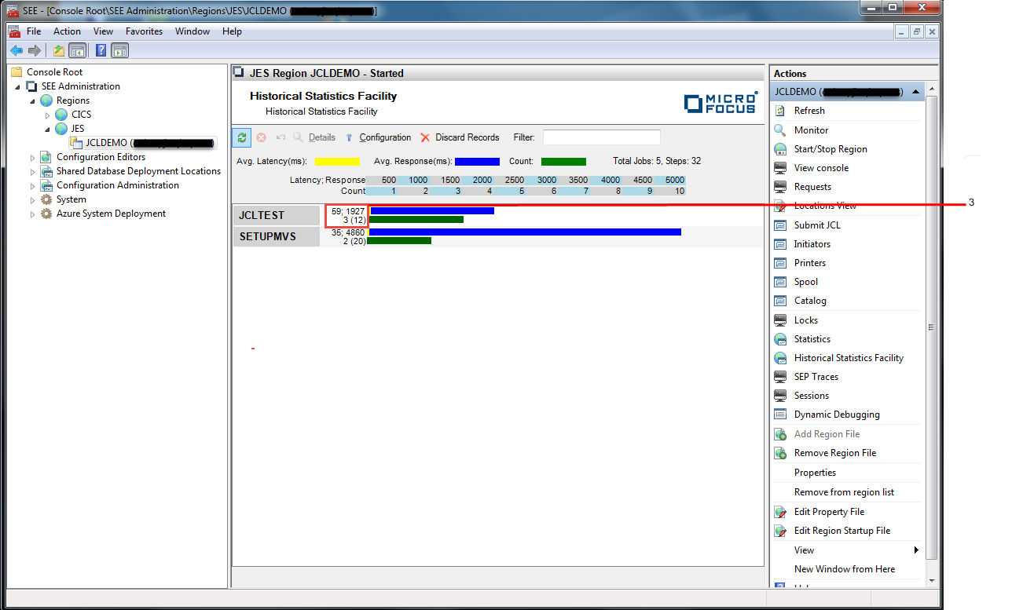Click Remove from region list
Screen dimensions: 1012x610
click(844, 492)
